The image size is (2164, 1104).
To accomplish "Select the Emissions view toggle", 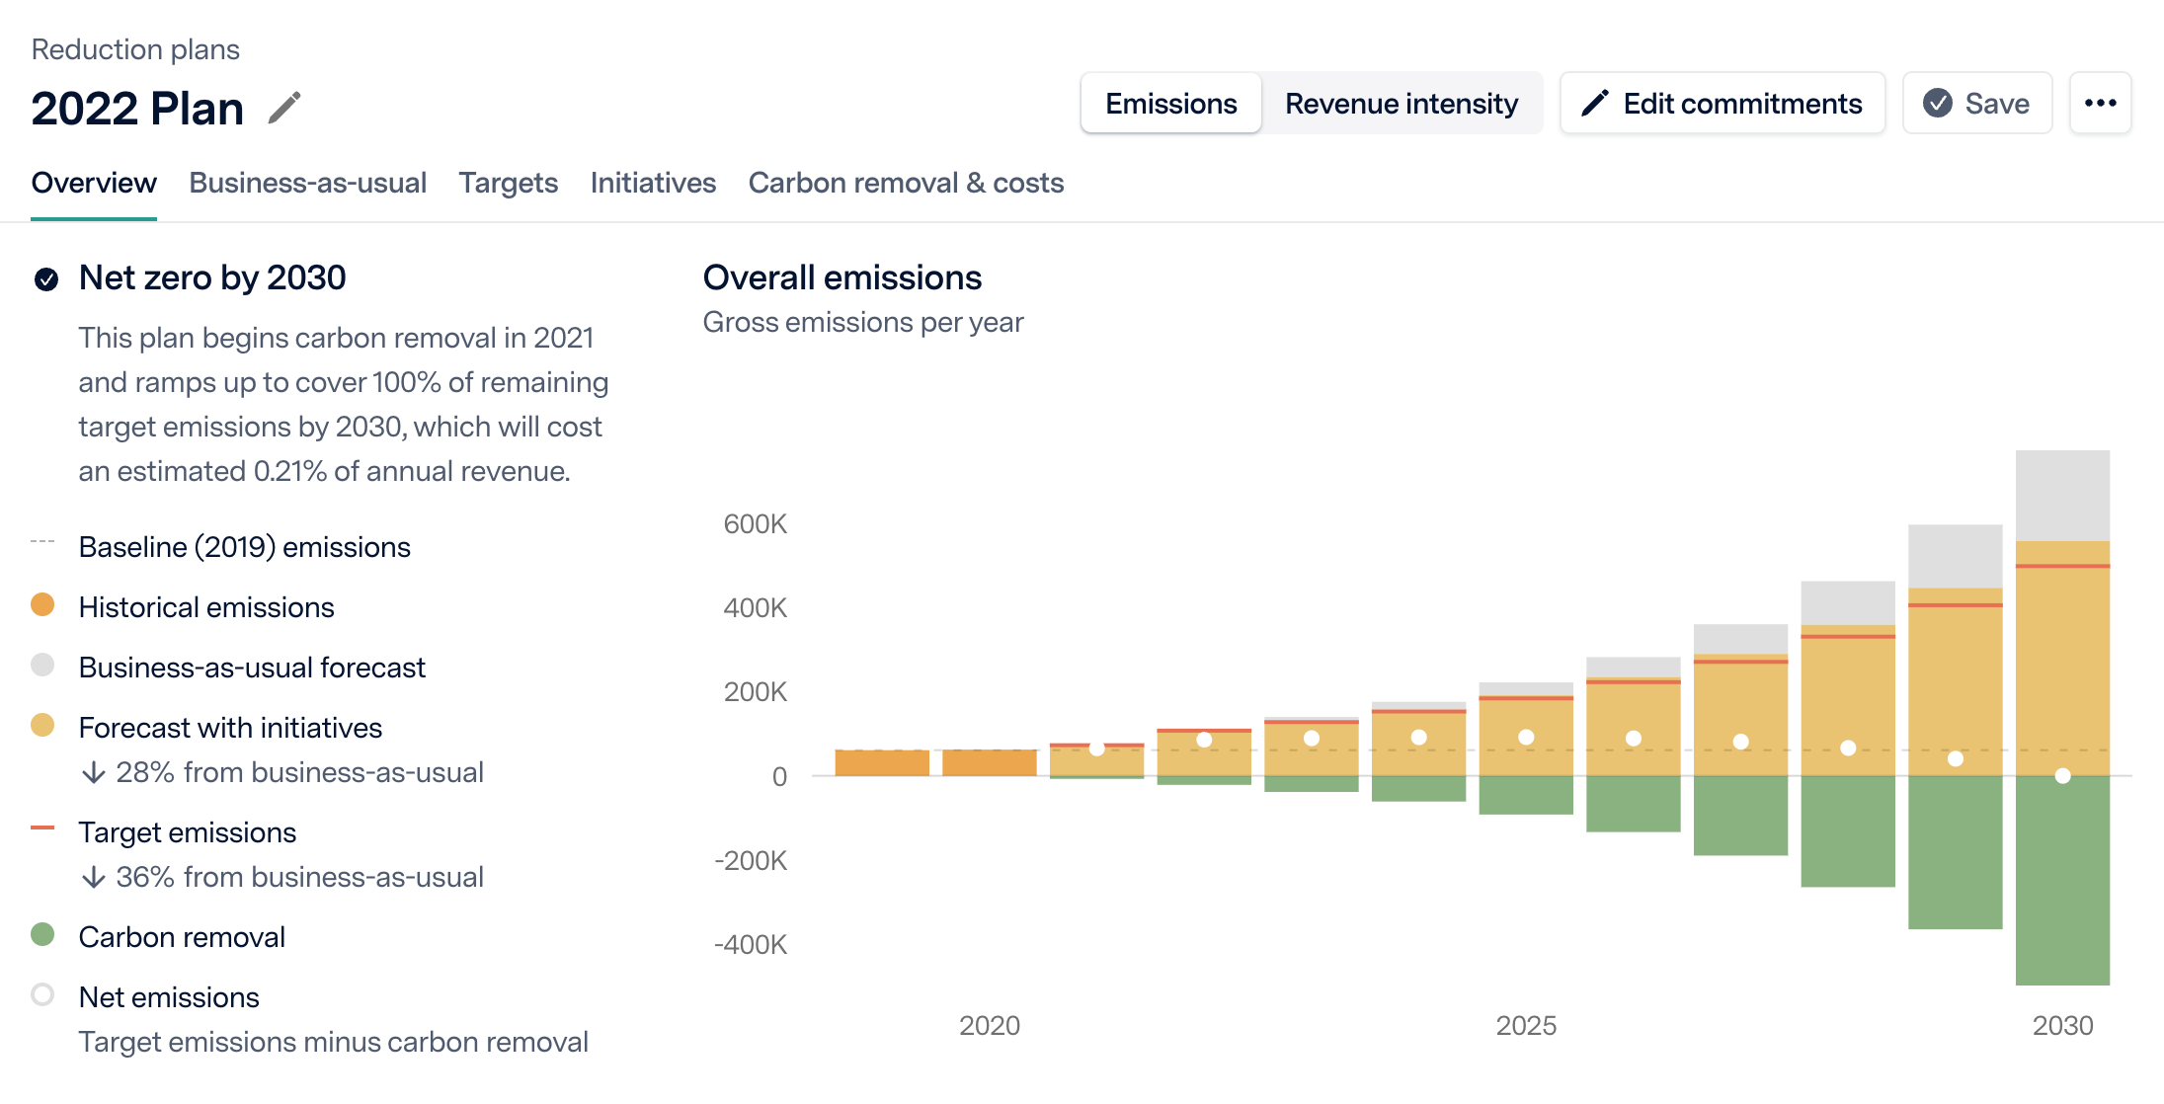I will click(x=1170, y=103).
